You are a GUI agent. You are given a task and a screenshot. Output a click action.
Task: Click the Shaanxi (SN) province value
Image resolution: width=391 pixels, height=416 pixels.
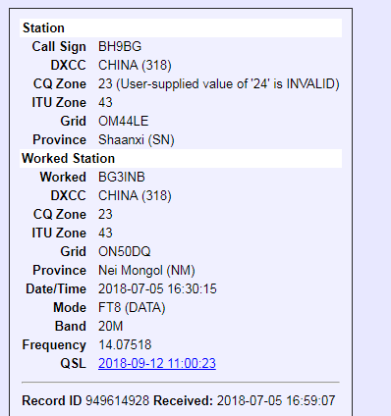coord(137,139)
